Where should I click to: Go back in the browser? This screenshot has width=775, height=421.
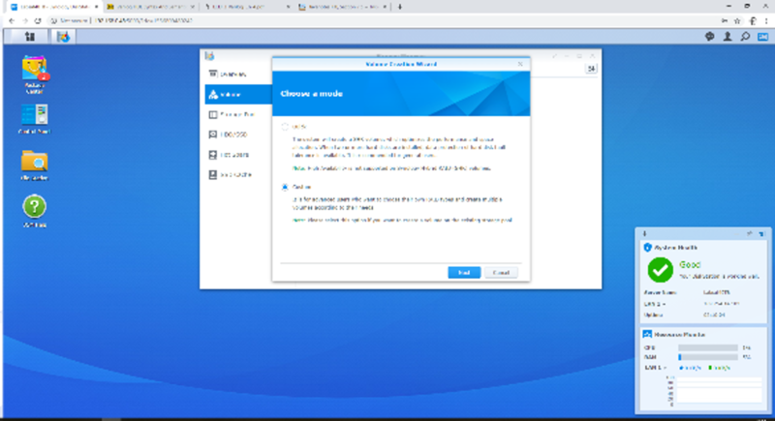(x=12, y=20)
